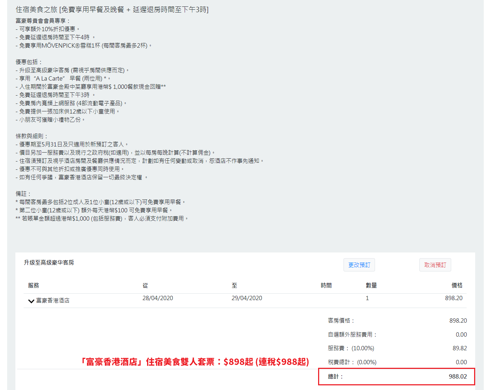The image size is (492, 390).
Task: Select the row price 898.20 in table
Action: 454,298
